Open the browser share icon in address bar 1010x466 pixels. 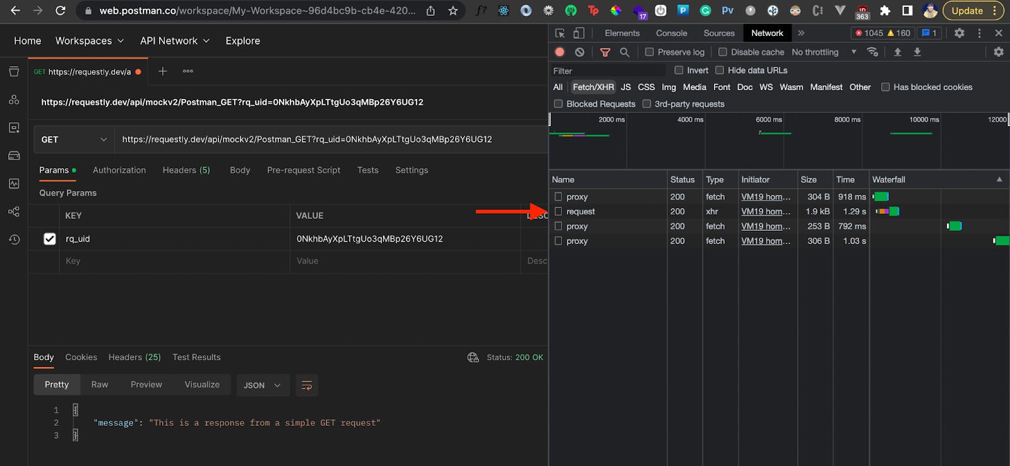431,11
